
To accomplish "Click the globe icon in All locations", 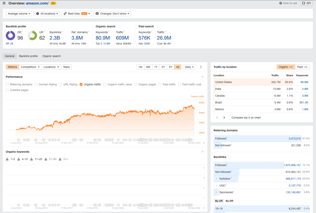I will [x=37, y=14].
